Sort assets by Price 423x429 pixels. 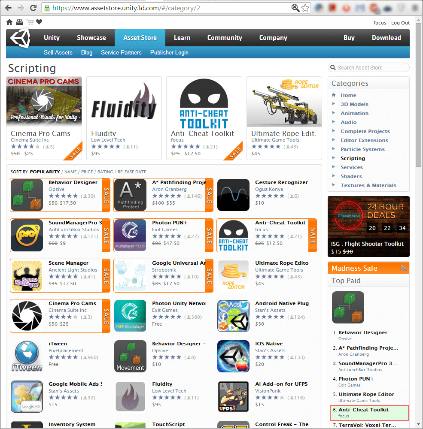87,172
